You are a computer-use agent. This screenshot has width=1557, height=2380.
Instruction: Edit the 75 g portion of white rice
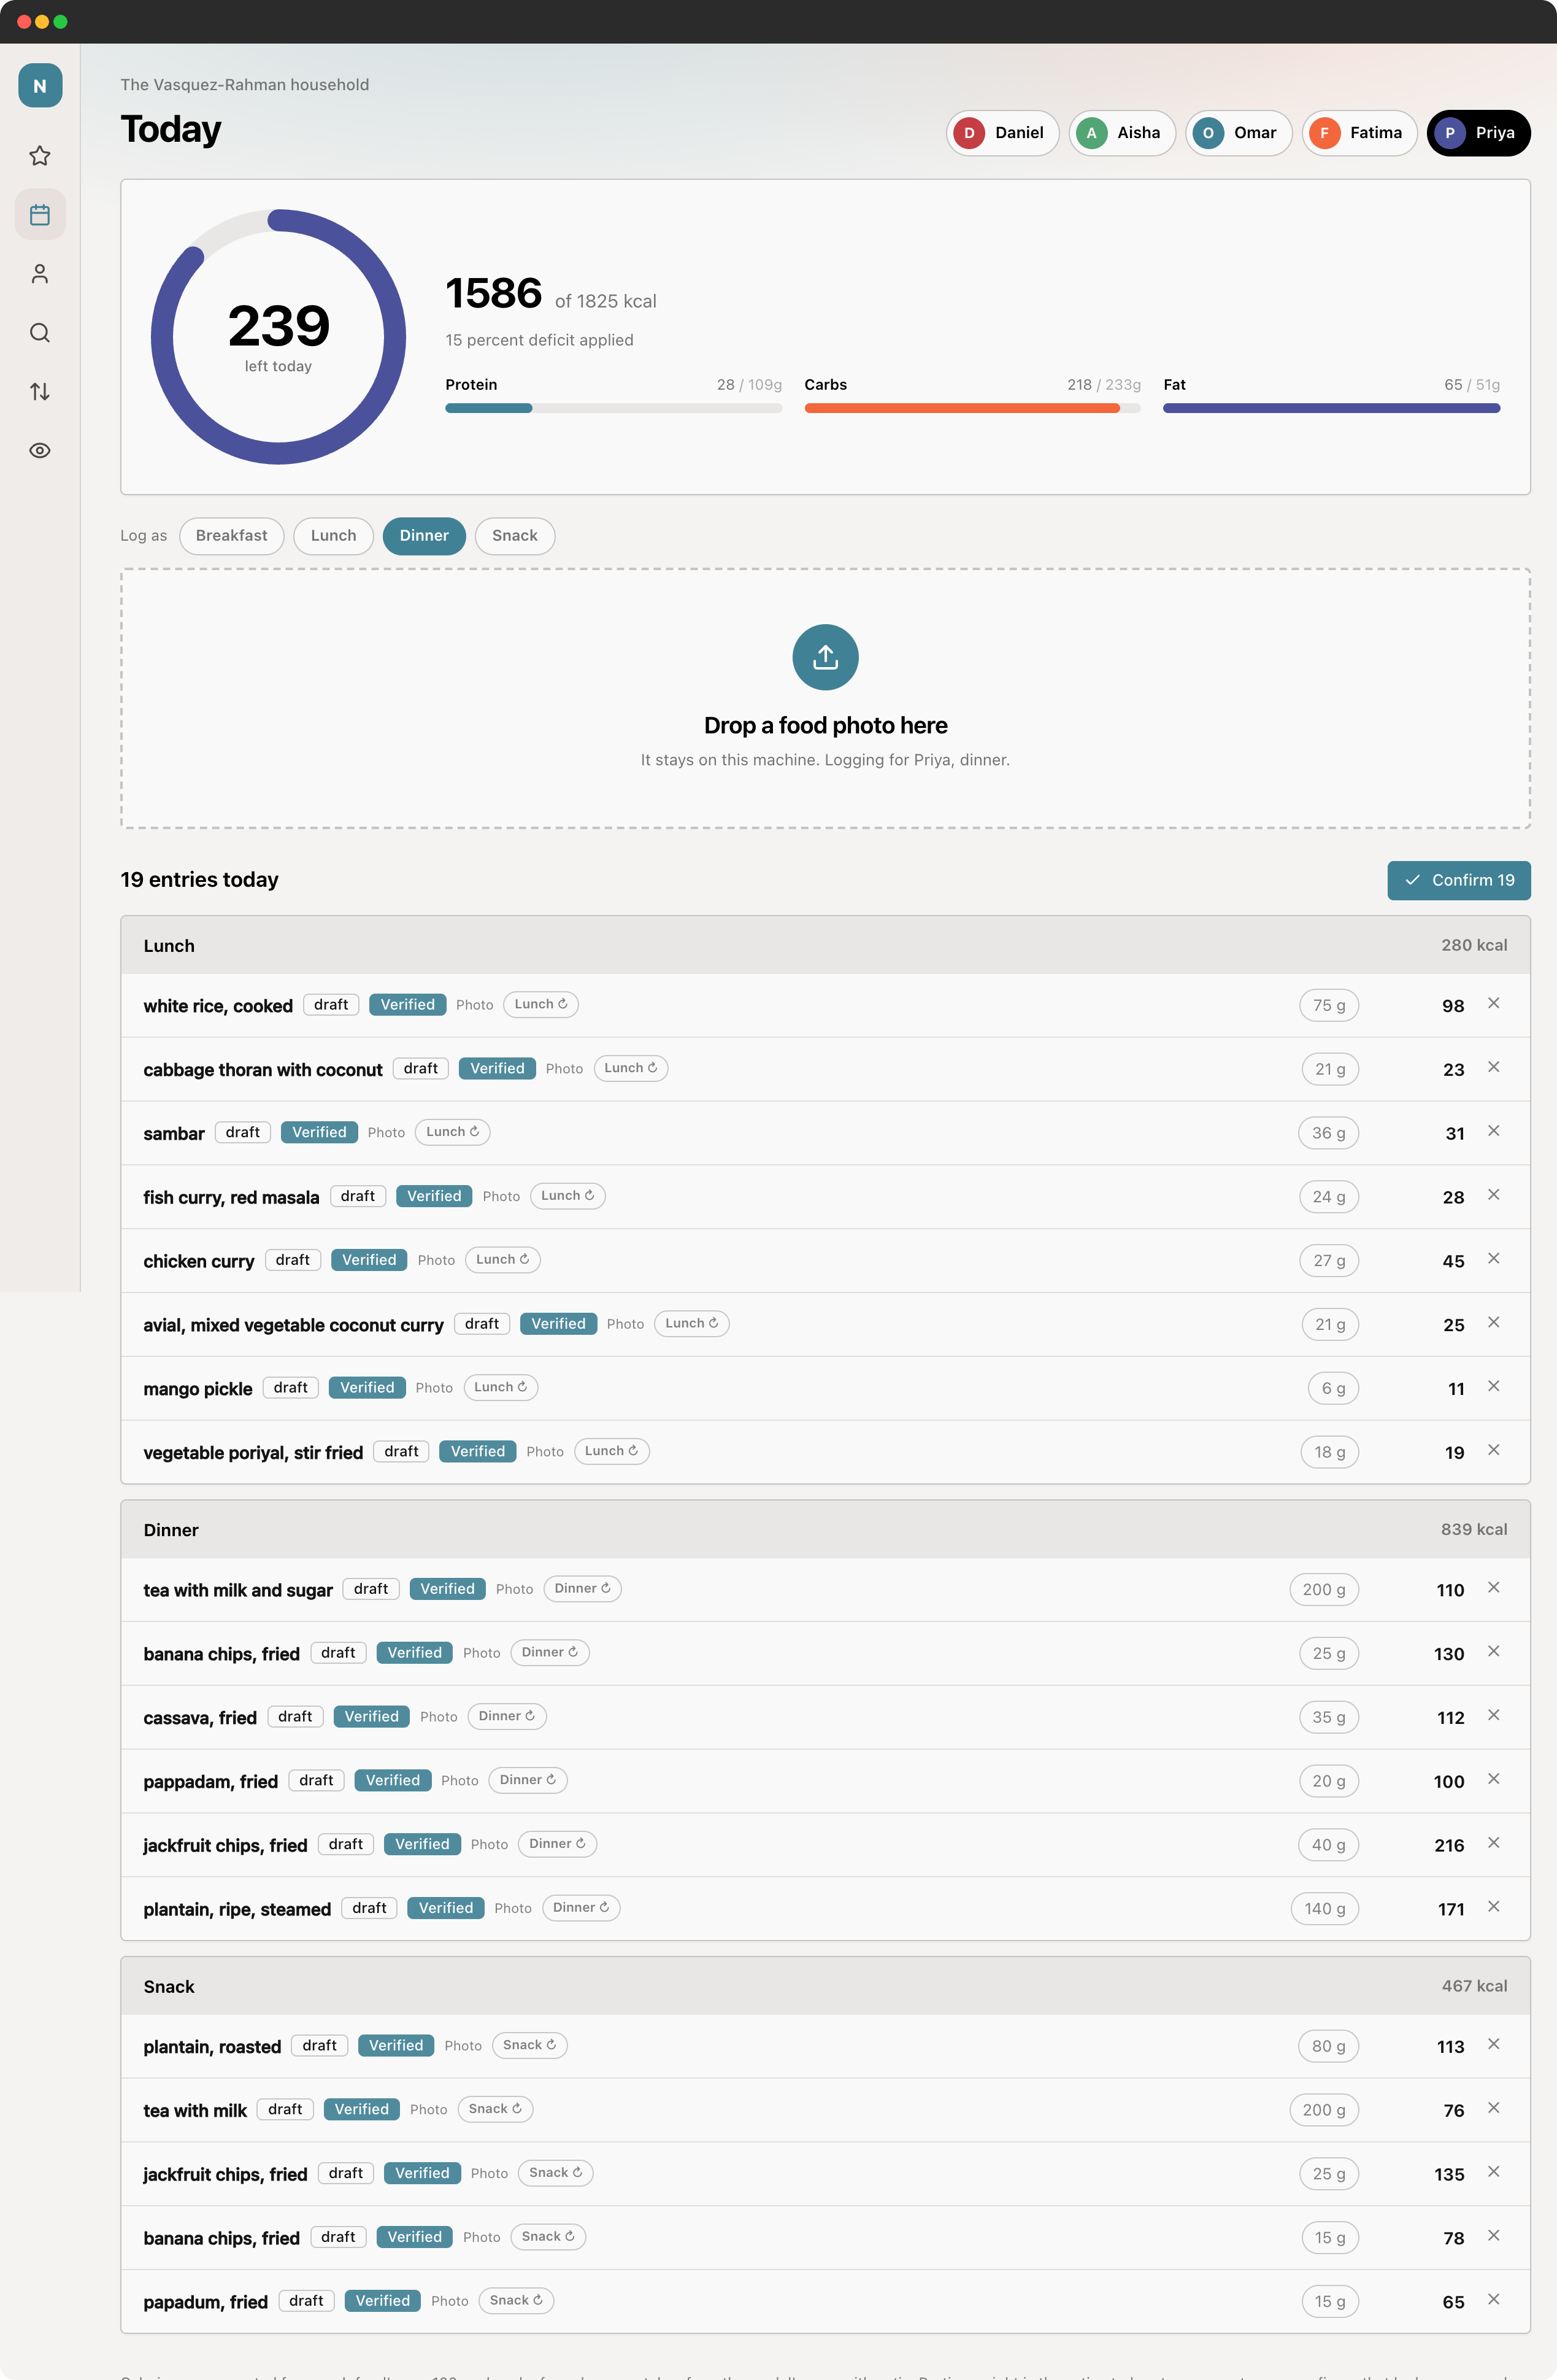(1329, 1006)
